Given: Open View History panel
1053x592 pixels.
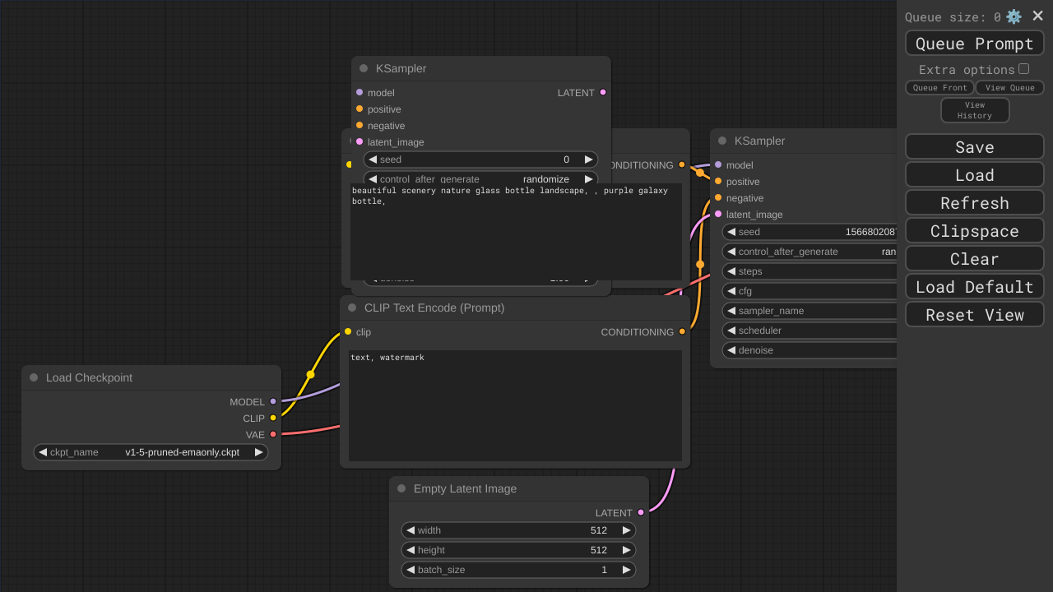Looking at the screenshot, I should (x=974, y=110).
